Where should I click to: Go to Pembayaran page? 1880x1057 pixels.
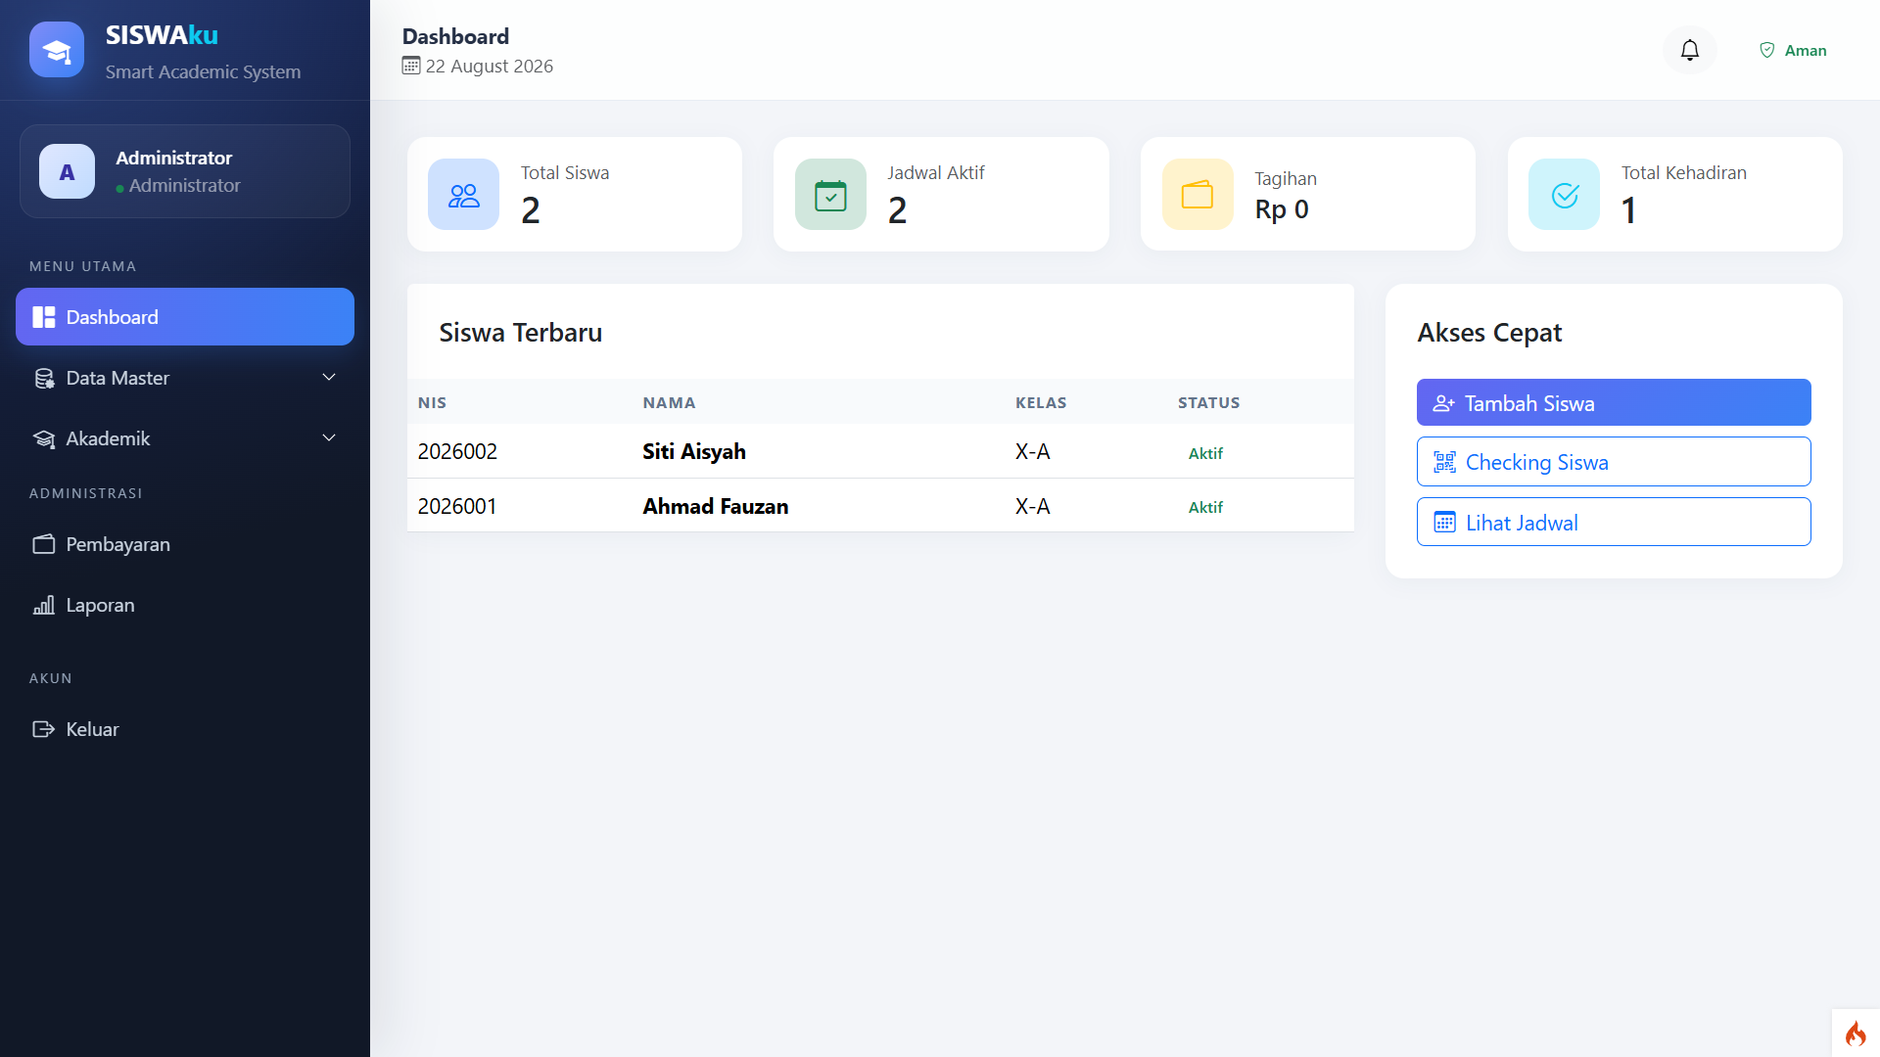point(185,544)
